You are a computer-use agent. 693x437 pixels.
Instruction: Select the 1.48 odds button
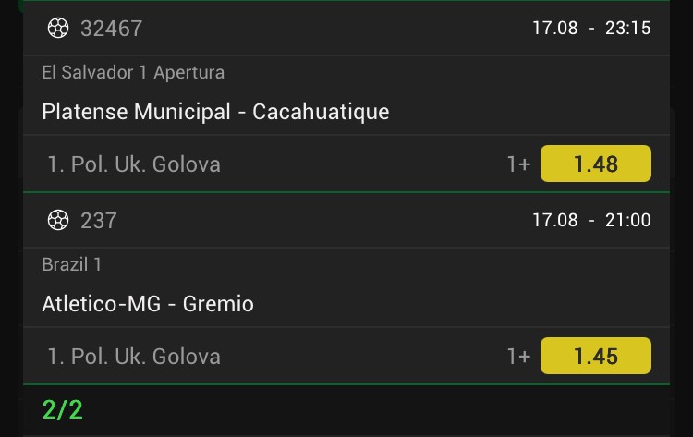pyautogui.click(x=595, y=164)
